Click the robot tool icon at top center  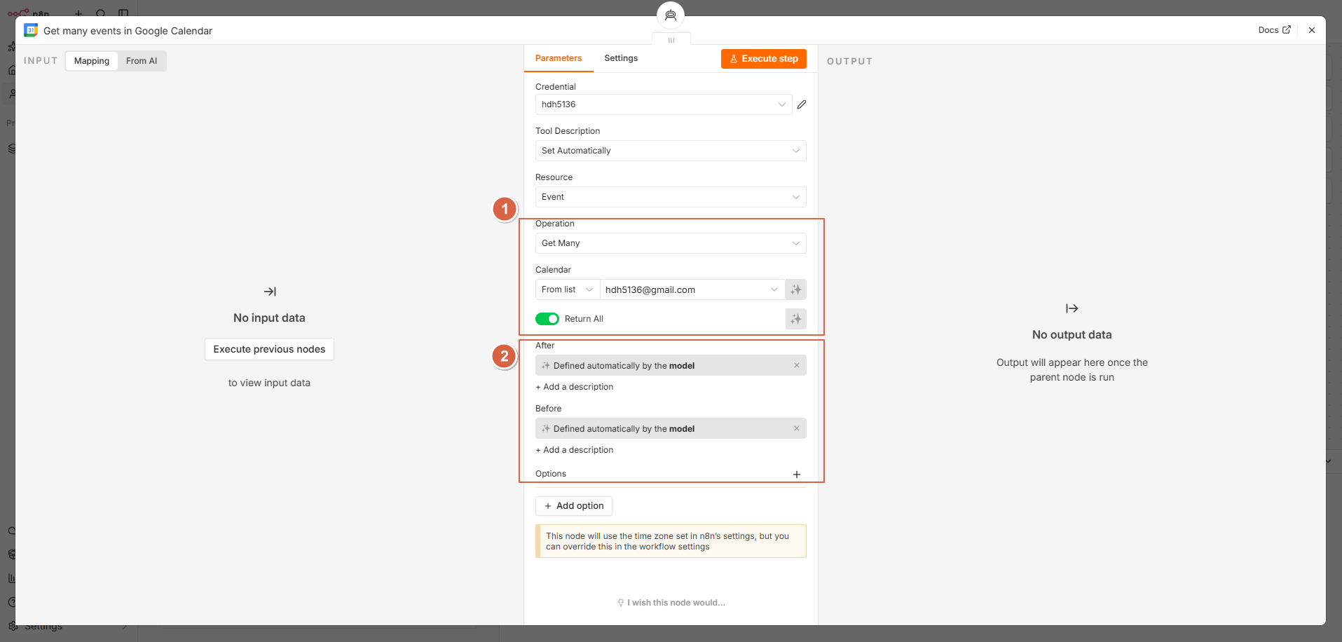tap(671, 15)
